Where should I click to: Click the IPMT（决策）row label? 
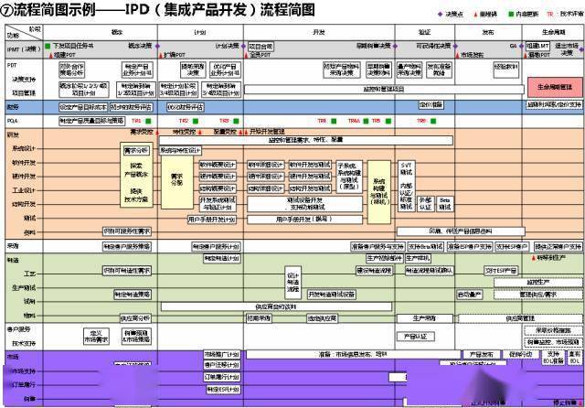click(x=24, y=49)
